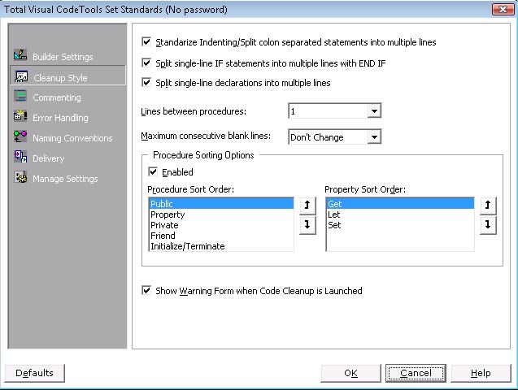This screenshot has height=390, width=518.
Task: Toggle Show Warning Form checkbox
Action: pyautogui.click(x=146, y=290)
